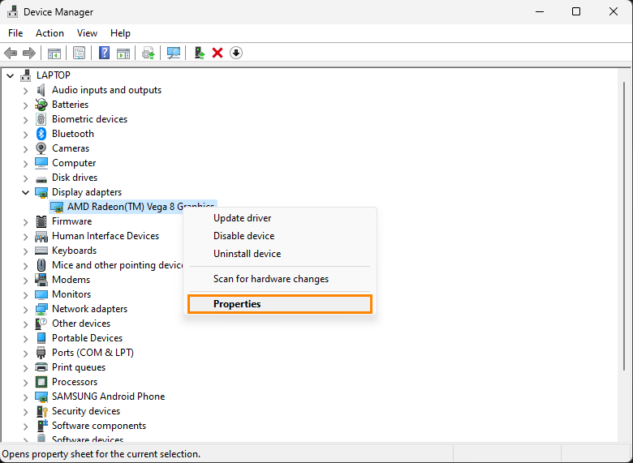The image size is (633, 463).
Task: Select the Batteries category icon
Action: [x=41, y=105]
